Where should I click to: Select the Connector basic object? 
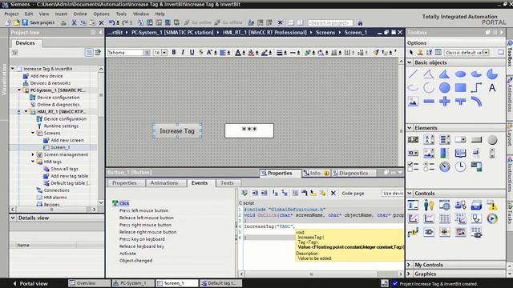pos(476,87)
